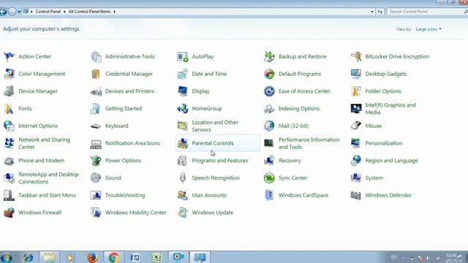Open Windows Explorer folder on the taskbar
468x263 pixels.
tap(50, 257)
